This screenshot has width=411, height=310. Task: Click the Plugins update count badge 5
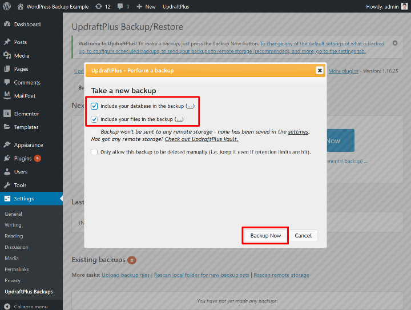point(38,158)
